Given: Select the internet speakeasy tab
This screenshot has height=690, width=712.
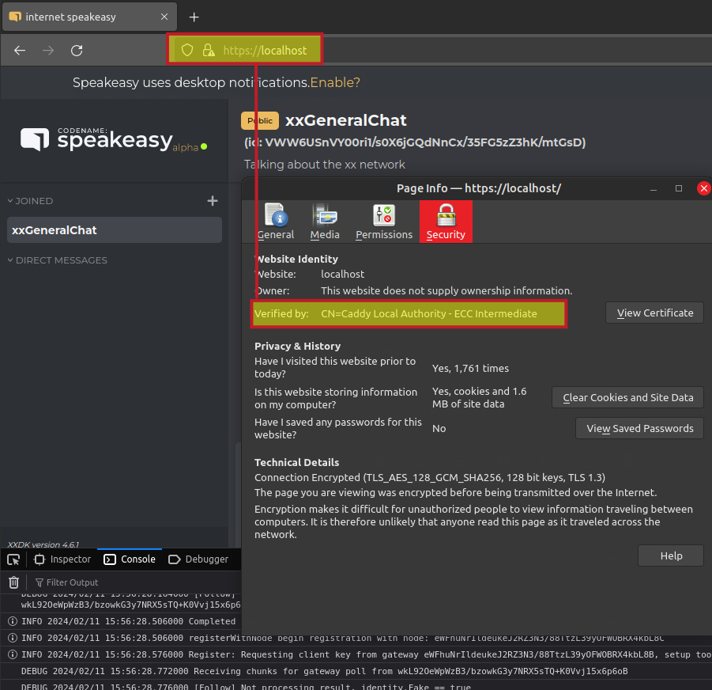Looking at the screenshot, I should click(x=89, y=17).
